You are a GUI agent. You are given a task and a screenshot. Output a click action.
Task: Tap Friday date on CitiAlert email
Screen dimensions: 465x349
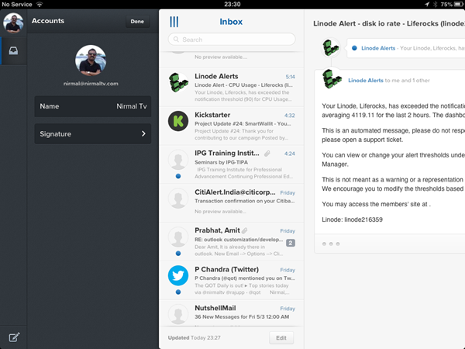coord(288,192)
